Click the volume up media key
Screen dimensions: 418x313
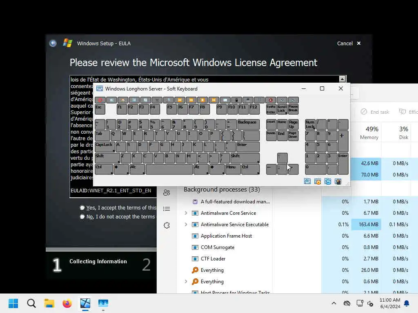(x=293, y=100)
